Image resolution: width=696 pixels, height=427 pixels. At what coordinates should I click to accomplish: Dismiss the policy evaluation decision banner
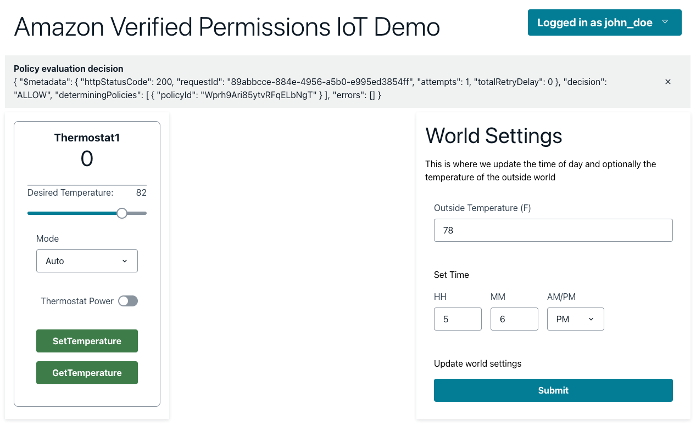(668, 82)
